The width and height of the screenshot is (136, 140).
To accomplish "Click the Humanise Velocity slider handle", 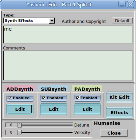I will (x=20, y=133).
